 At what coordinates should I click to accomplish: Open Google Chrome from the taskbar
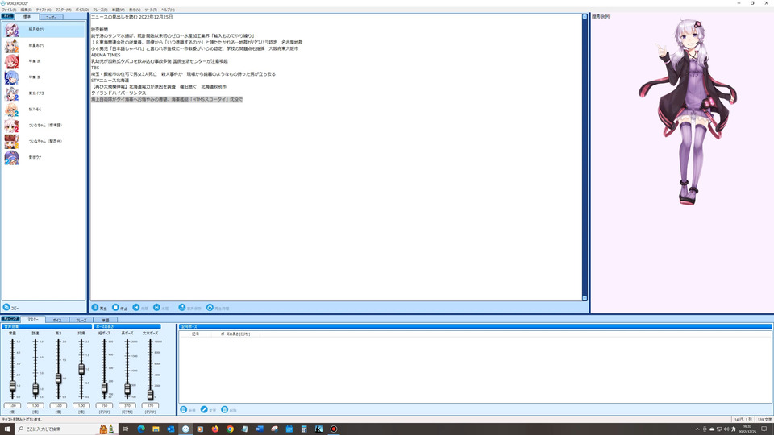click(x=230, y=429)
